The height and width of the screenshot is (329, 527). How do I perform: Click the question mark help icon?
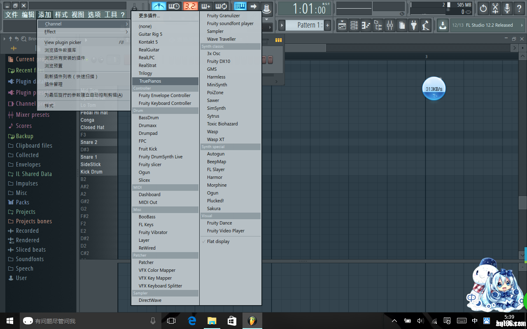[x=519, y=8]
